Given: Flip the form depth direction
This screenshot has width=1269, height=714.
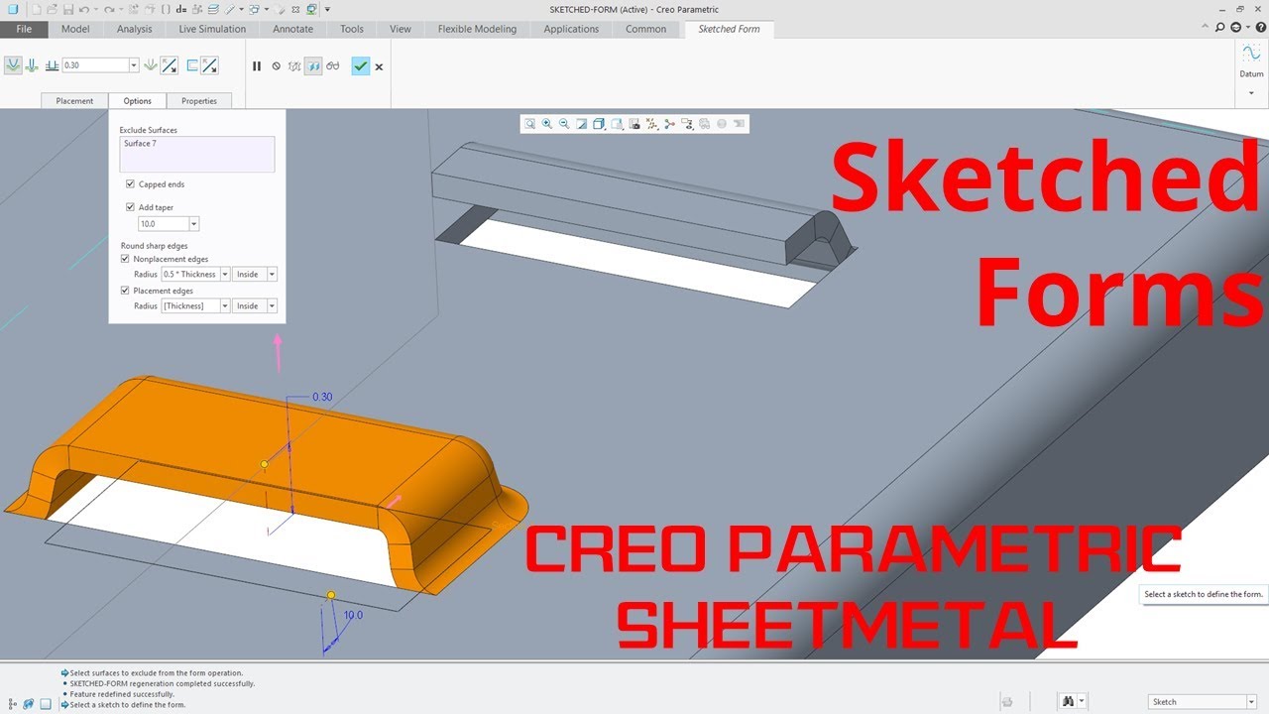Looking at the screenshot, I should [x=170, y=65].
